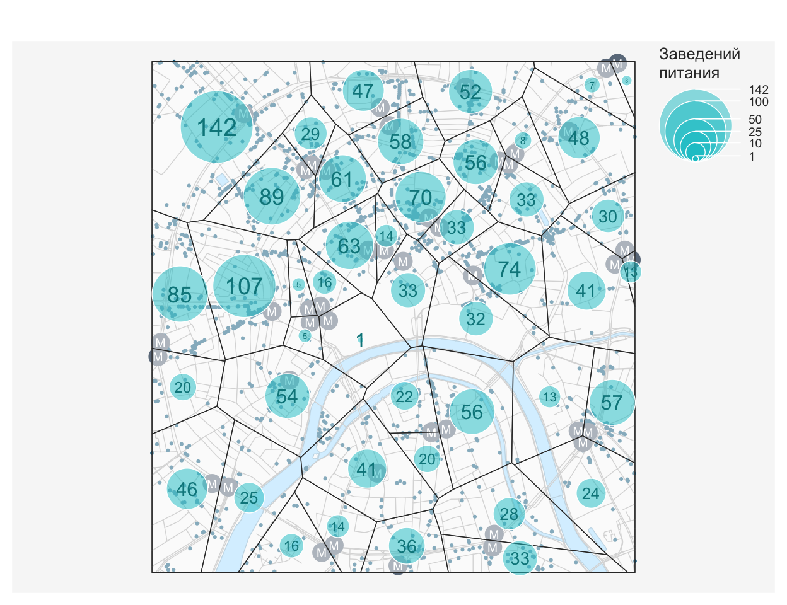Image resolution: width=787 pixels, height=605 pixels.
Task: Click the metro marker directly below bubble 14 near 63
Action: 385,250
